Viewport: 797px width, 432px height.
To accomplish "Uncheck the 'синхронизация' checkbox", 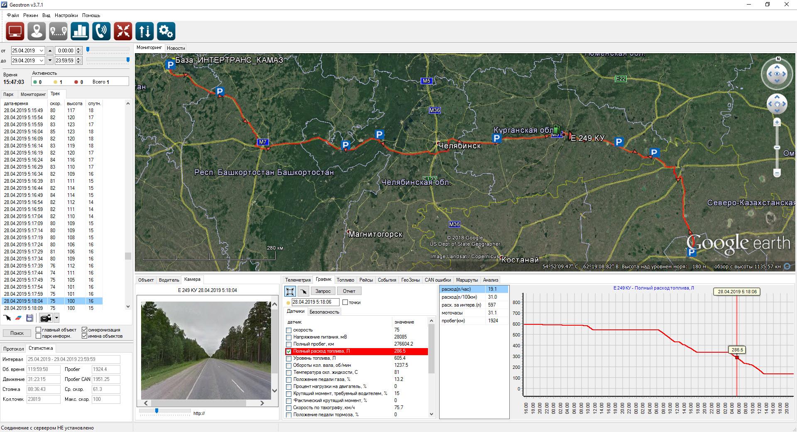I will [x=85, y=330].
